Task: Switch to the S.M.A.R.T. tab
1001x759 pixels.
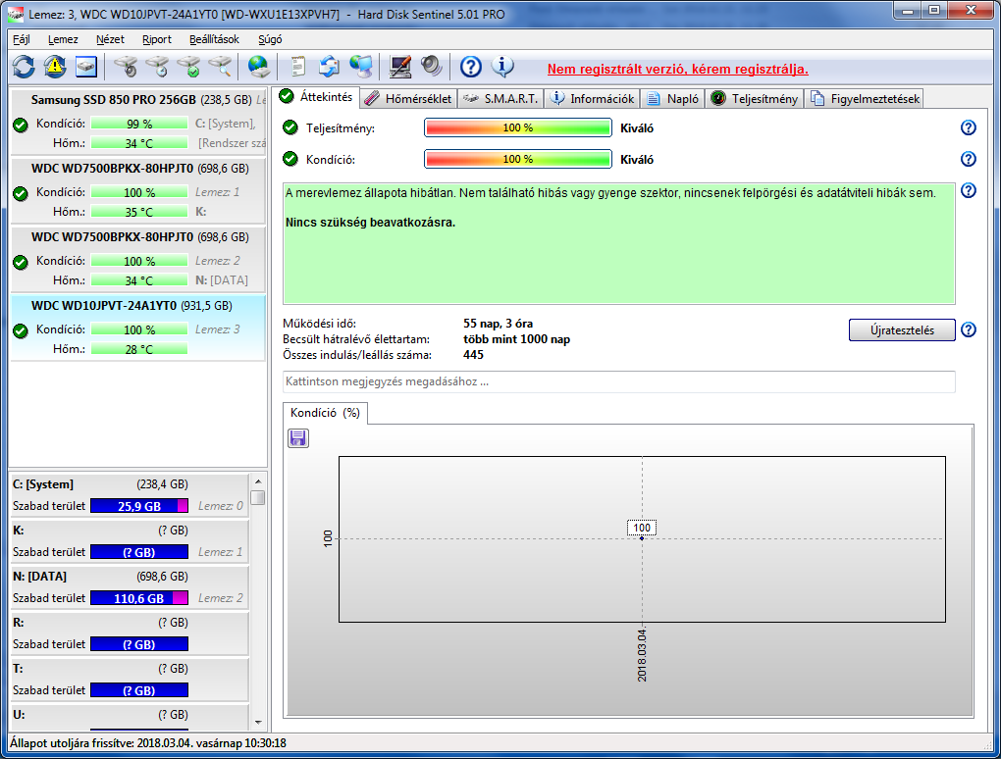Action: 501,99
